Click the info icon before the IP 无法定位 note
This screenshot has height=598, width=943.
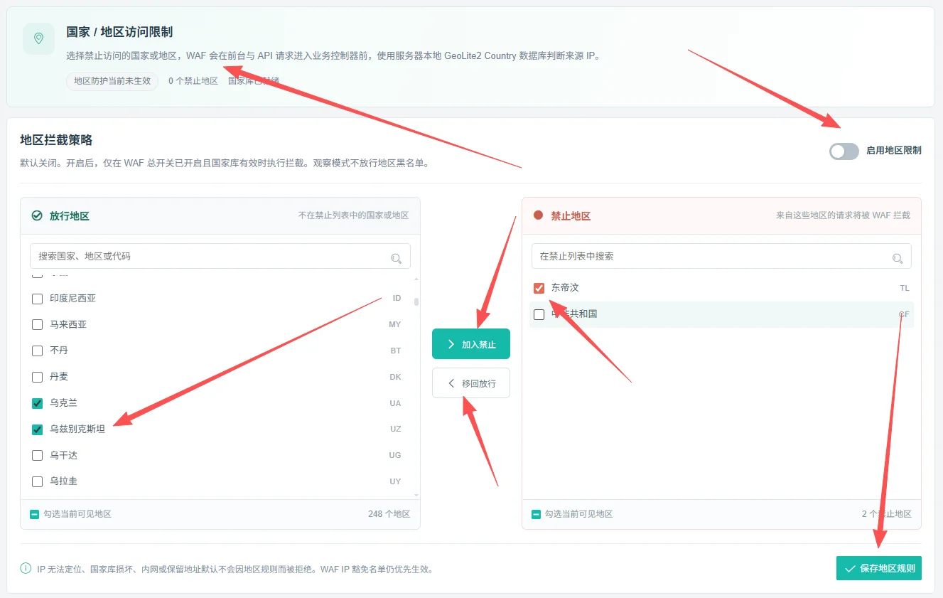(26, 568)
